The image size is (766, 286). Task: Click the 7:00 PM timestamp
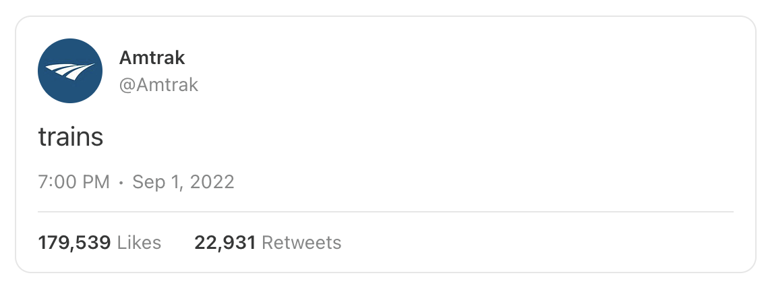[x=73, y=182]
